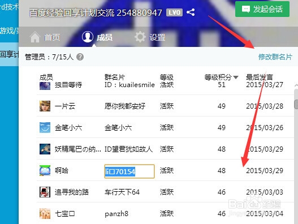Select member name 追寻我的路
This screenshot has height=224, width=298.
click(72, 192)
